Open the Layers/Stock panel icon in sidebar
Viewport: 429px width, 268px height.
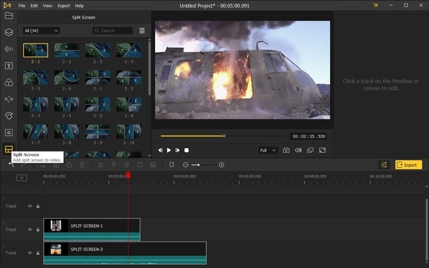coord(9,32)
